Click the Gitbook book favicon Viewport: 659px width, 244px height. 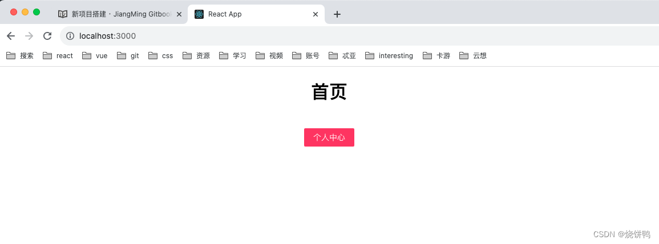(x=63, y=14)
